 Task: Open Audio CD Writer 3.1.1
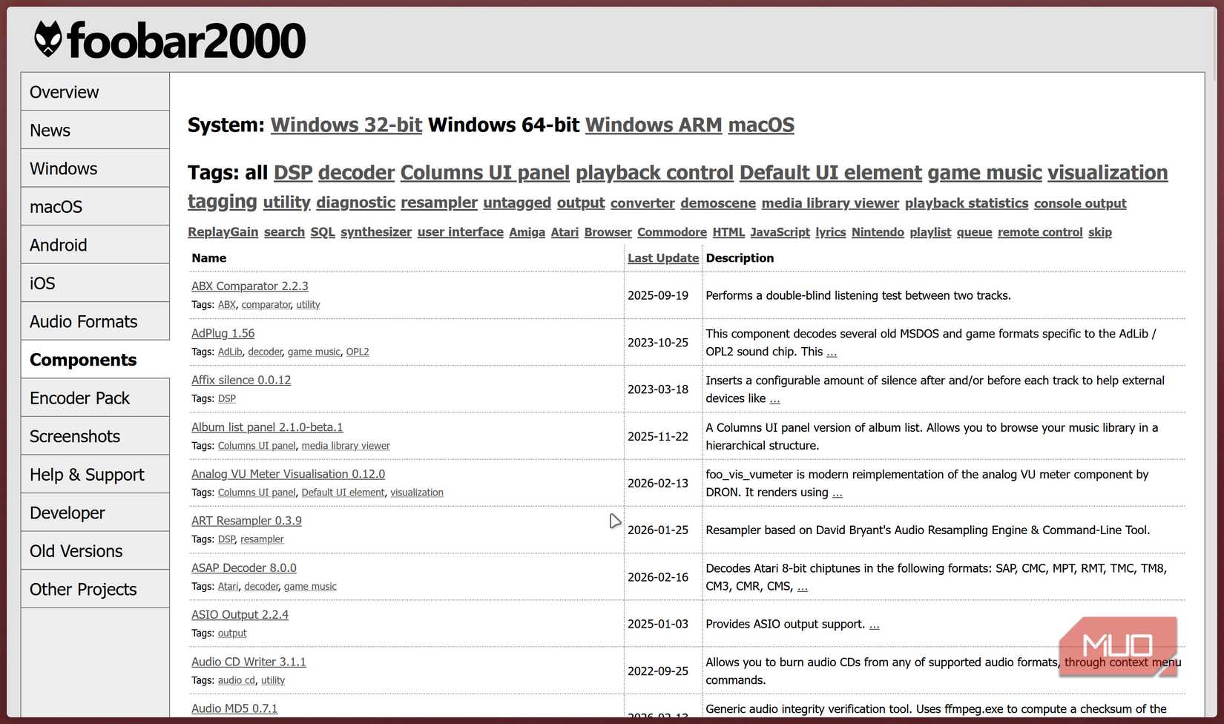click(x=249, y=662)
